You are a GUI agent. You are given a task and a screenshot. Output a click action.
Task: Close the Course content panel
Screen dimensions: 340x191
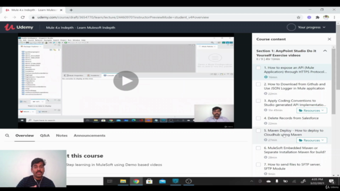(329, 39)
